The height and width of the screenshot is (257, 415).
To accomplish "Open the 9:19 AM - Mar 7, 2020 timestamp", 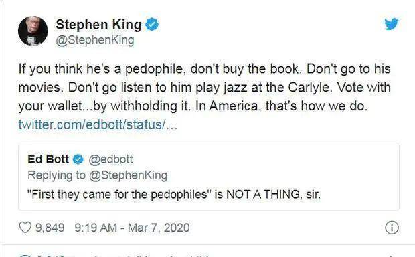I will [x=132, y=228].
